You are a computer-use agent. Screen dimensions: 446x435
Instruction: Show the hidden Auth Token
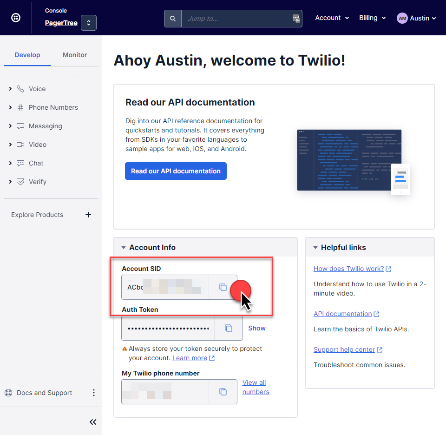(257, 328)
